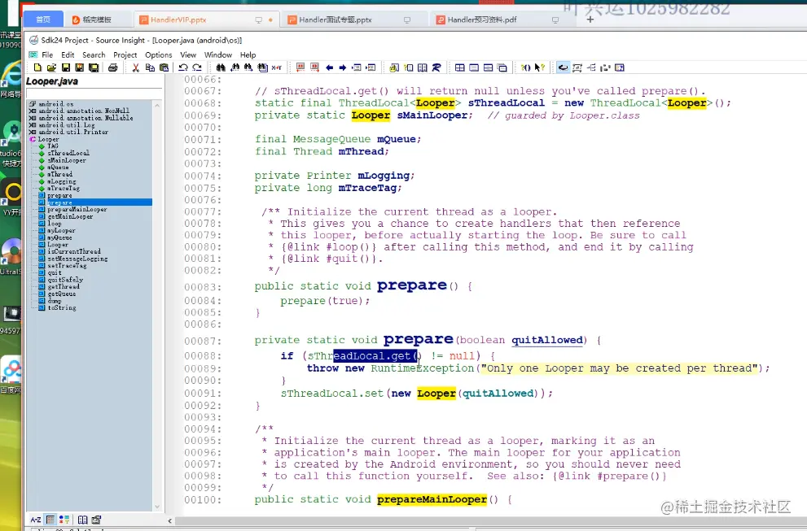Screen dimensions: 807x531
Task: Open the Options menu
Action: click(x=159, y=55)
